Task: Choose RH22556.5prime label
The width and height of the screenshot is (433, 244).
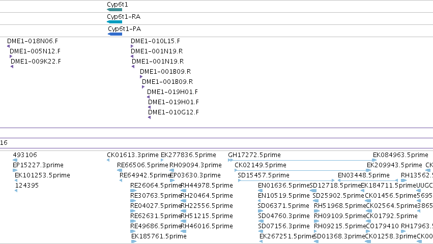Action: click(x=207, y=206)
